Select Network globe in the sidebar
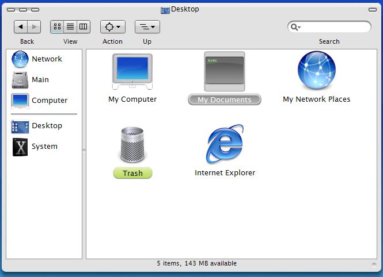The height and width of the screenshot is (277, 383). click(20, 59)
